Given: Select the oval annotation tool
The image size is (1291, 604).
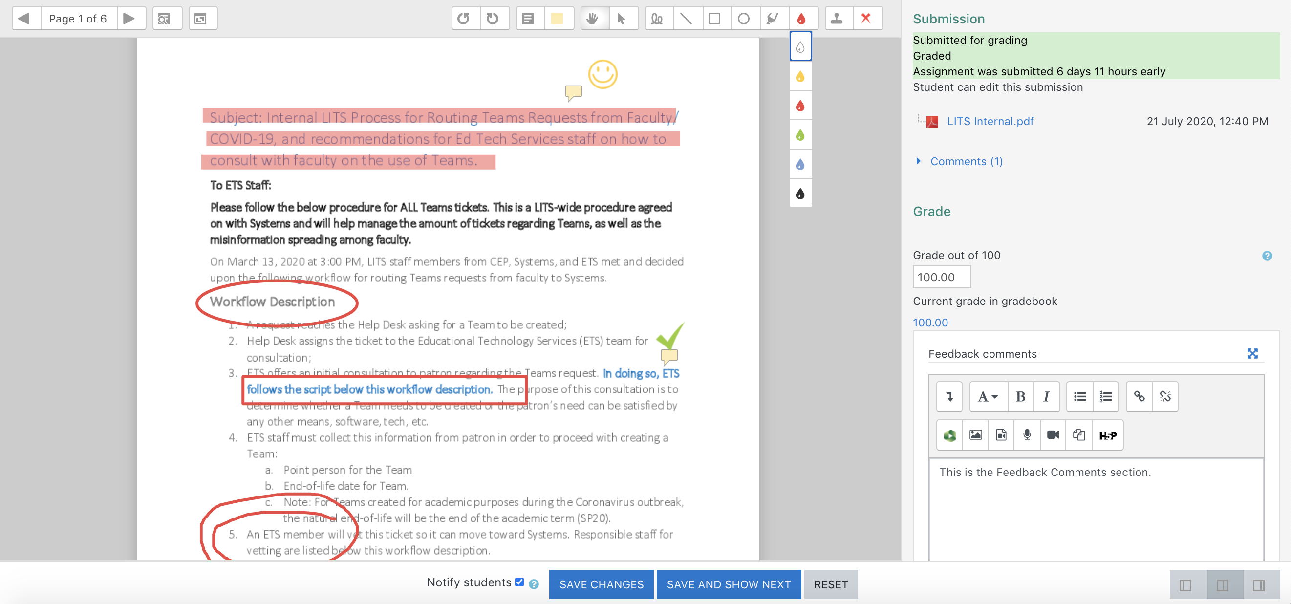Looking at the screenshot, I should pyautogui.click(x=743, y=19).
